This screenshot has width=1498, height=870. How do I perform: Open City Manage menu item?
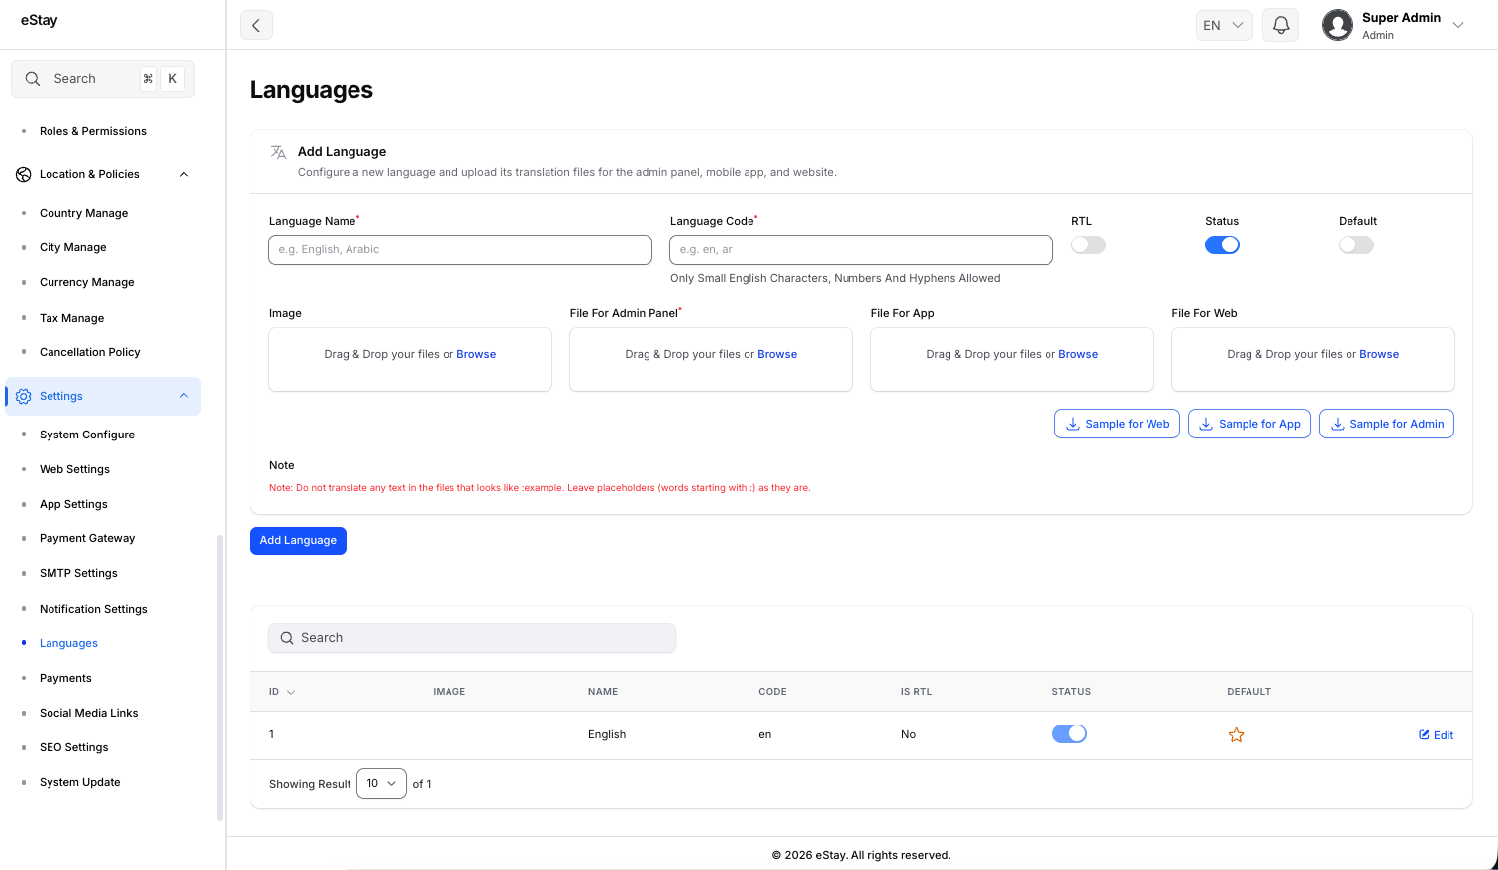(73, 247)
